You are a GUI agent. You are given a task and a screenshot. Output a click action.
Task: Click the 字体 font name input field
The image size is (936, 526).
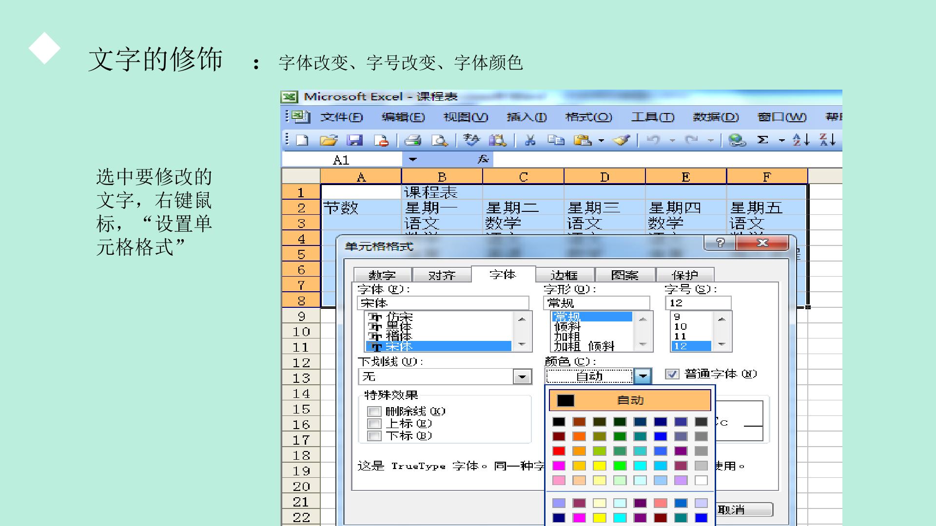[443, 303]
